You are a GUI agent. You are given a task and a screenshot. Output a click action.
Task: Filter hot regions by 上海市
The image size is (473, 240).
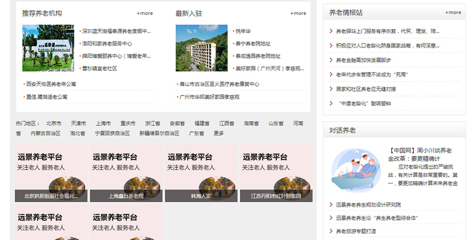pos(103,124)
